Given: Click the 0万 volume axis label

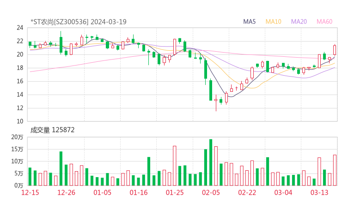Looking at the screenshot, I should [19, 185].
